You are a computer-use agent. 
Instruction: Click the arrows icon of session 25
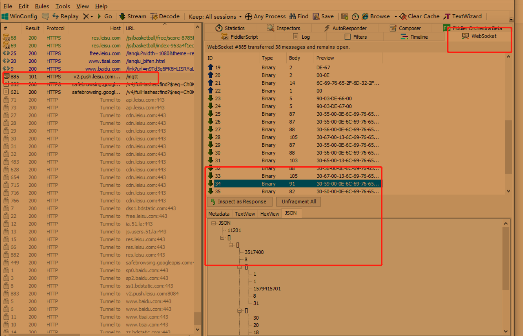[6, 53]
